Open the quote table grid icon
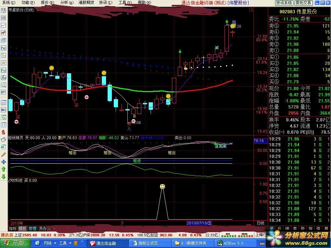Screen dimensions: 331x248 click(3, 18)
